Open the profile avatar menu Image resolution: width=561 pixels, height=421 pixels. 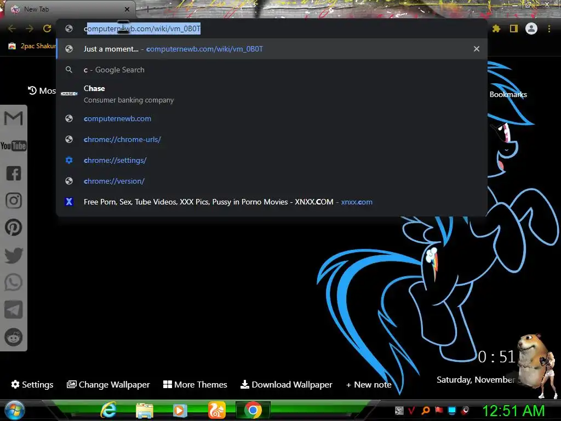(x=531, y=29)
